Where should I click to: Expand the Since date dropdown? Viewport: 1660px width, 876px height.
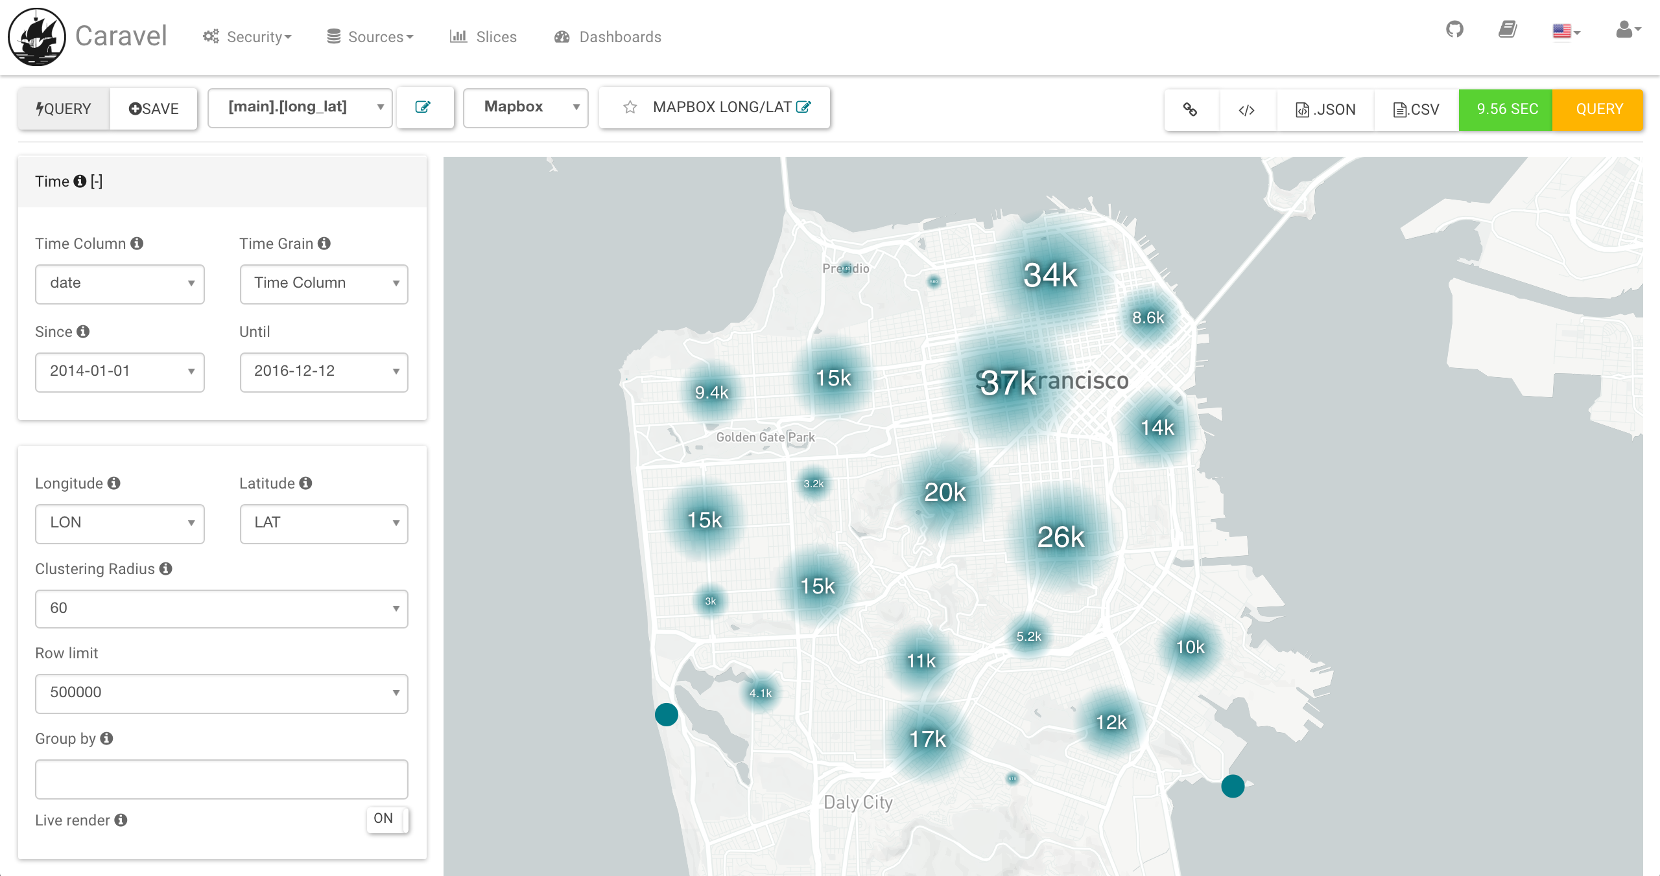(120, 372)
